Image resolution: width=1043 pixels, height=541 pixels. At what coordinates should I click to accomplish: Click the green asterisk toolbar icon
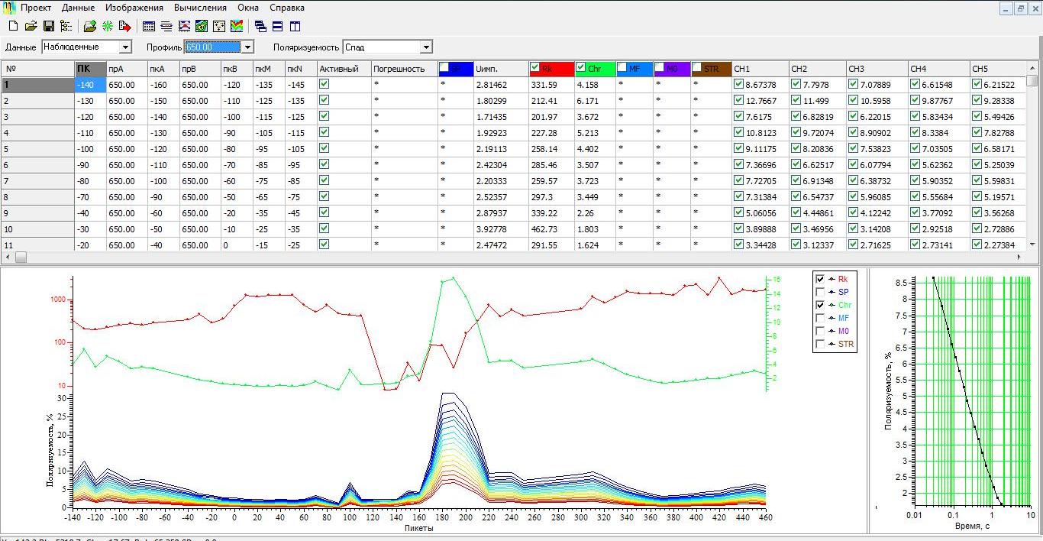[108, 26]
